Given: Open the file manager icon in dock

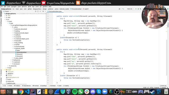Looking at the screenshot, I should (15, 92).
